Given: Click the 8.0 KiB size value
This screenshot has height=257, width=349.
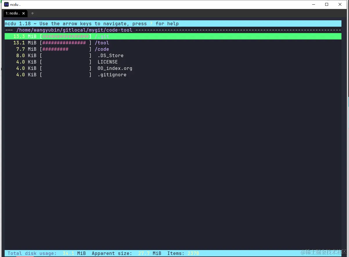Looking at the screenshot, I should (26, 55).
